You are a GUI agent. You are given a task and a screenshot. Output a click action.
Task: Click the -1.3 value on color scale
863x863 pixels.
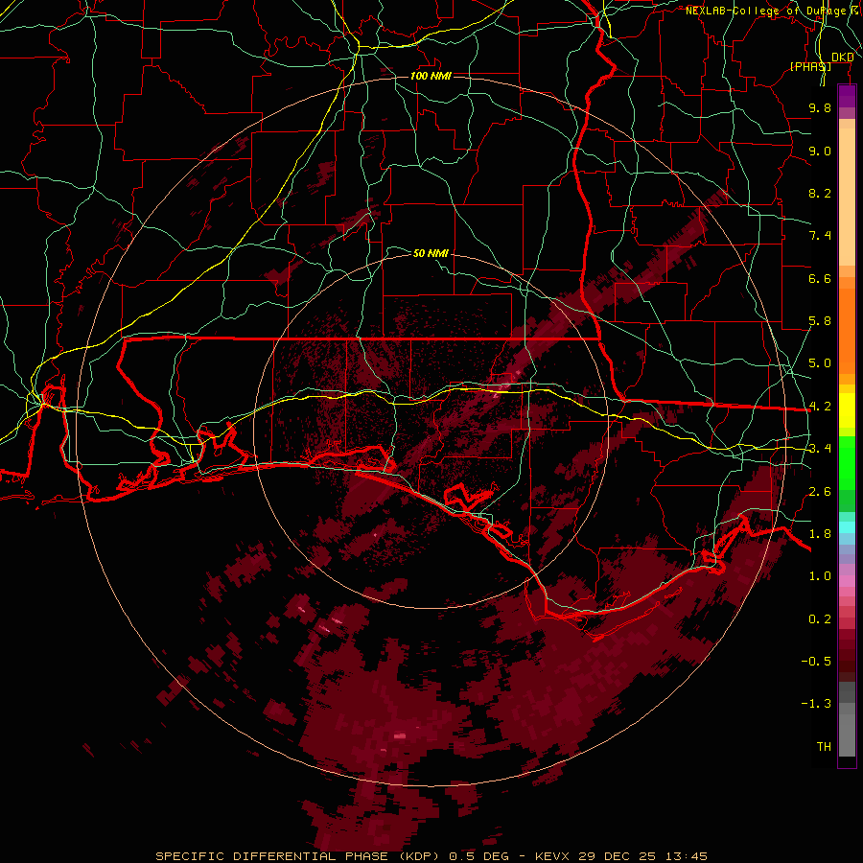tap(816, 704)
